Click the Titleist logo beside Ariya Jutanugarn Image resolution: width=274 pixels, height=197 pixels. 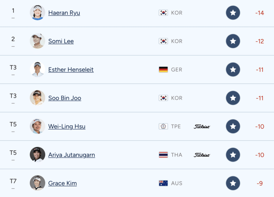202,155
